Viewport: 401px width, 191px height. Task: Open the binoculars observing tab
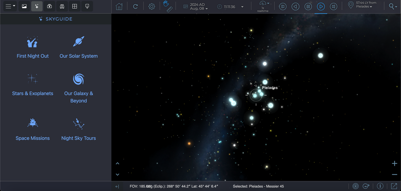click(62, 6)
